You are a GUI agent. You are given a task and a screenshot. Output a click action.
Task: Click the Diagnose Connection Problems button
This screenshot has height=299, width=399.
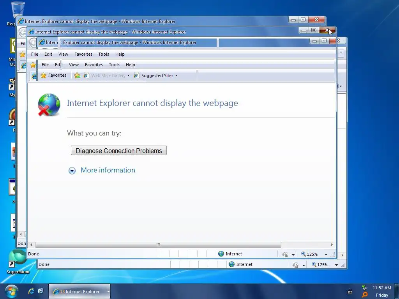pyautogui.click(x=118, y=151)
